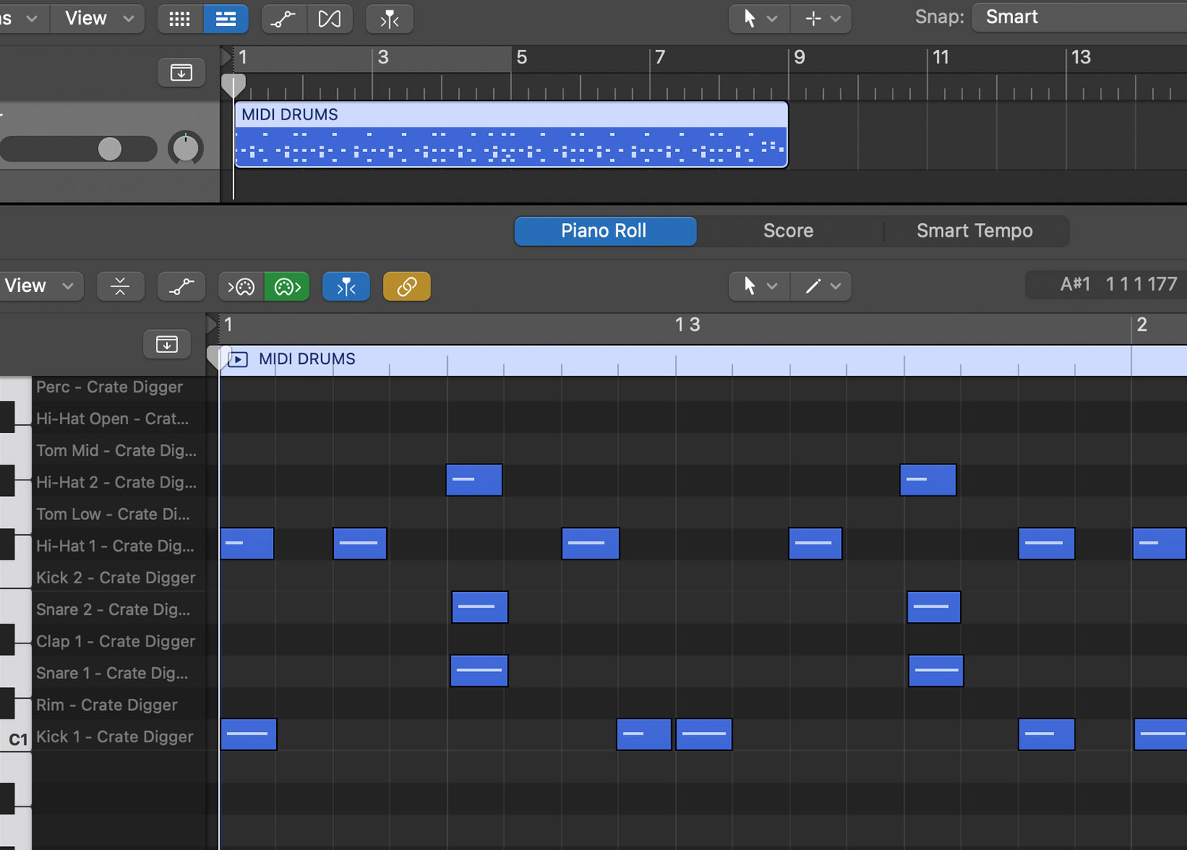Viewport: 1187px width, 850px height.
Task: Switch to the Score tab
Action: (x=787, y=231)
